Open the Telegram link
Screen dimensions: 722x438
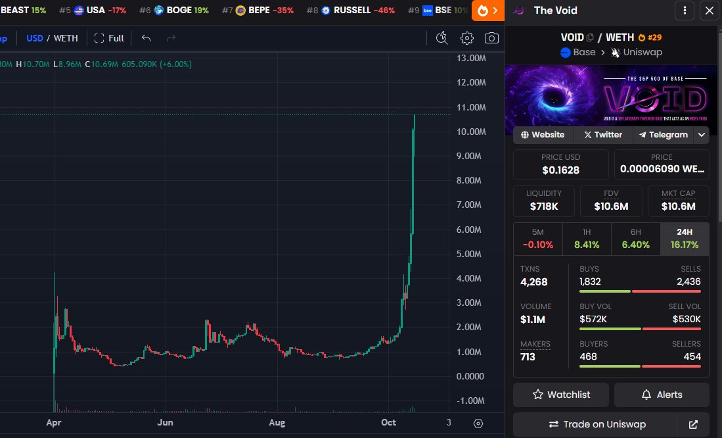click(x=663, y=135)
